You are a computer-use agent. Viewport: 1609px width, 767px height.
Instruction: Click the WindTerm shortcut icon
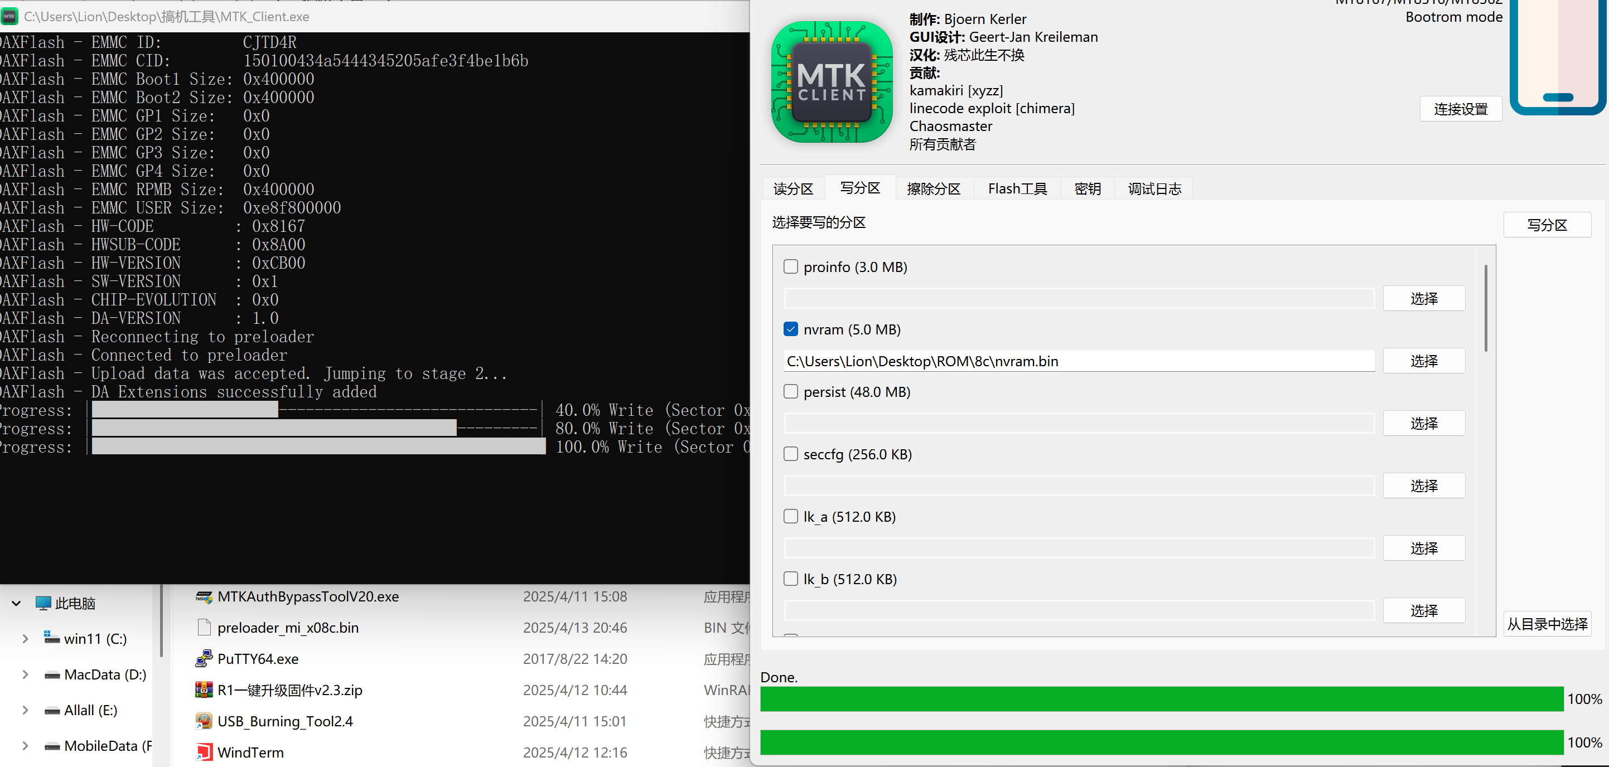[204, 753]
